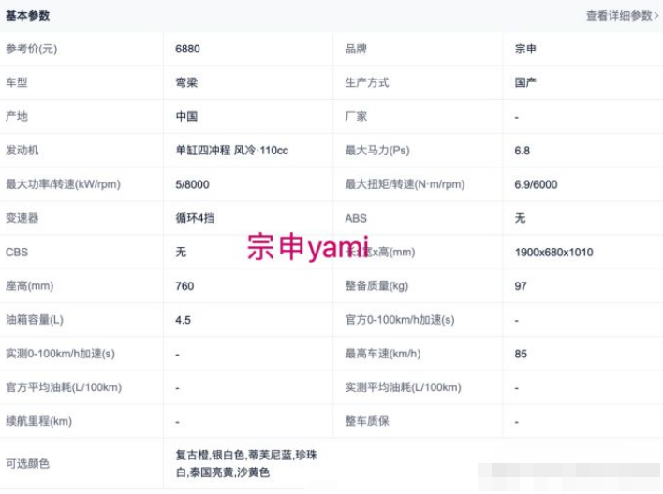Select the 生产方式 label
This screenshot has width=663, height=494.
pos(367,83)
